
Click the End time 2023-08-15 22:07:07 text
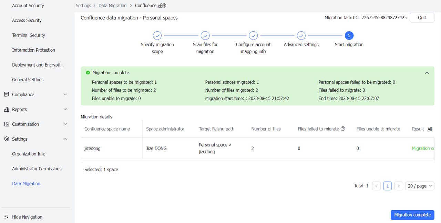[349, 98]
